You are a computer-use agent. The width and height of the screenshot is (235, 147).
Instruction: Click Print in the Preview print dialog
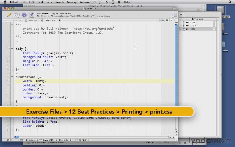(166, 142)
